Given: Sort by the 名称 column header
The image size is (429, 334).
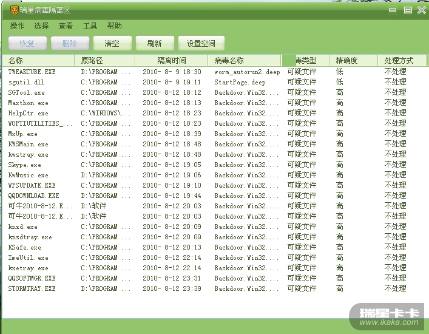Looking at the screenshot, I should (x=38, y=61).
